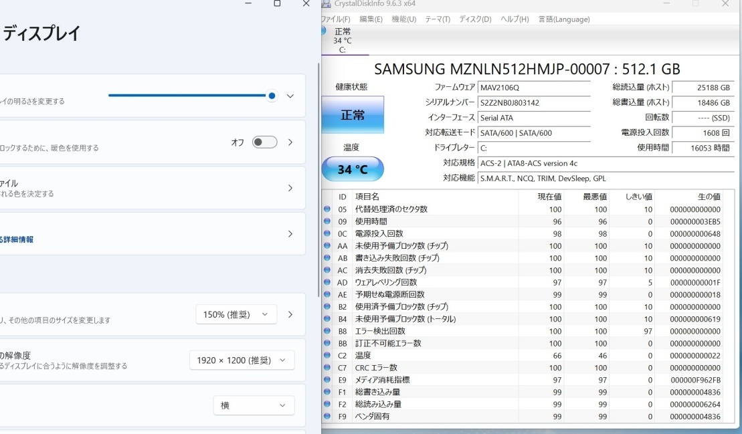Click status icon for AC 消去失敗回数
The image size is (742, 434).
coord(327,270)
